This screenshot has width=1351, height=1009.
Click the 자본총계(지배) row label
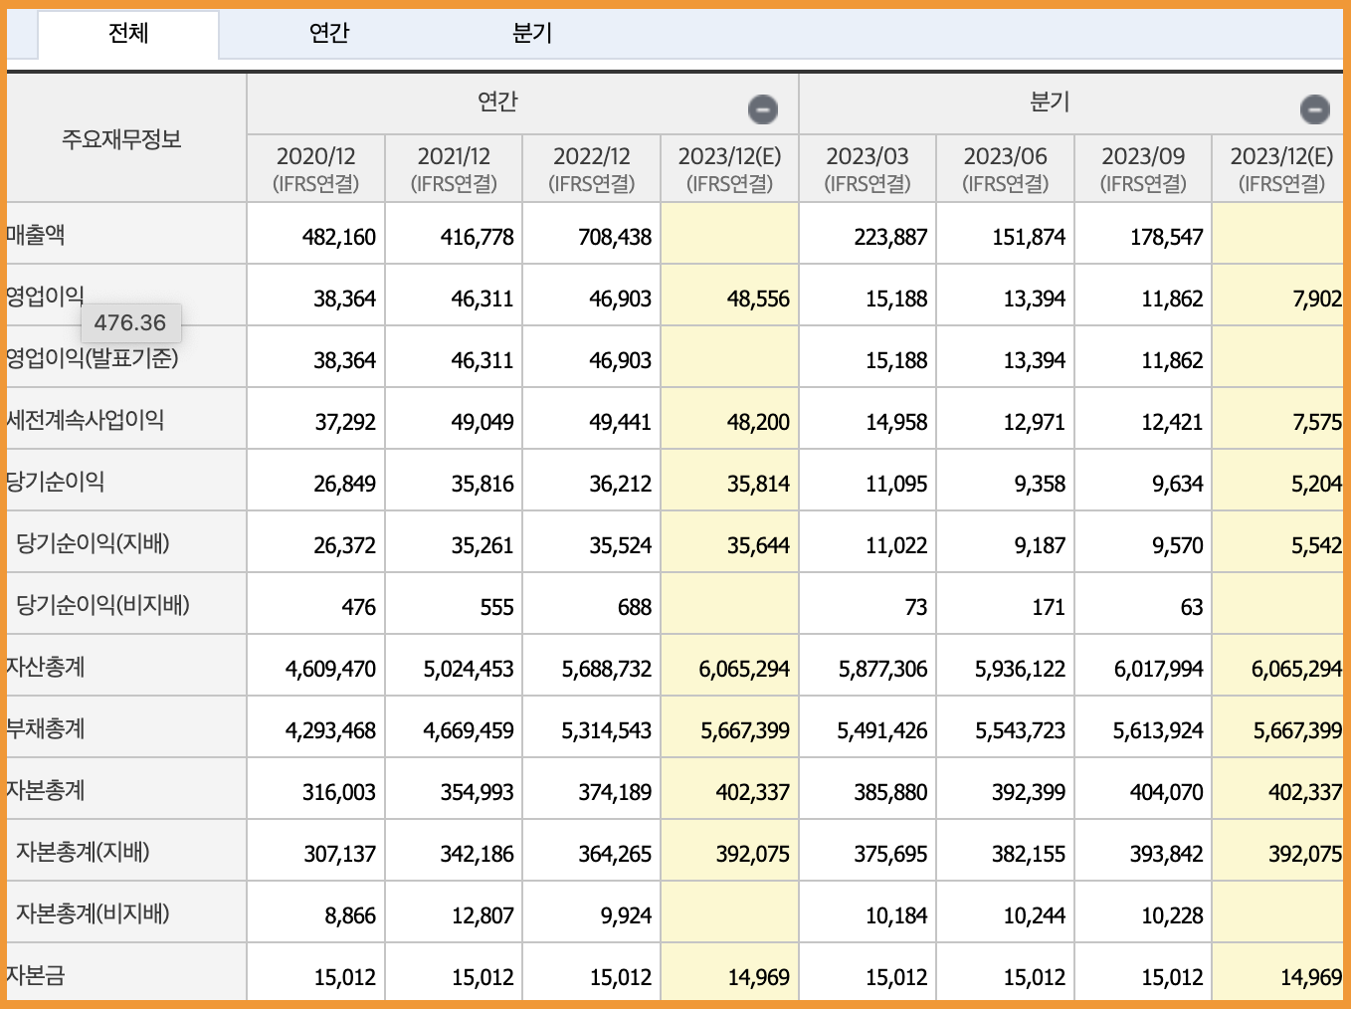coord(83,852)
